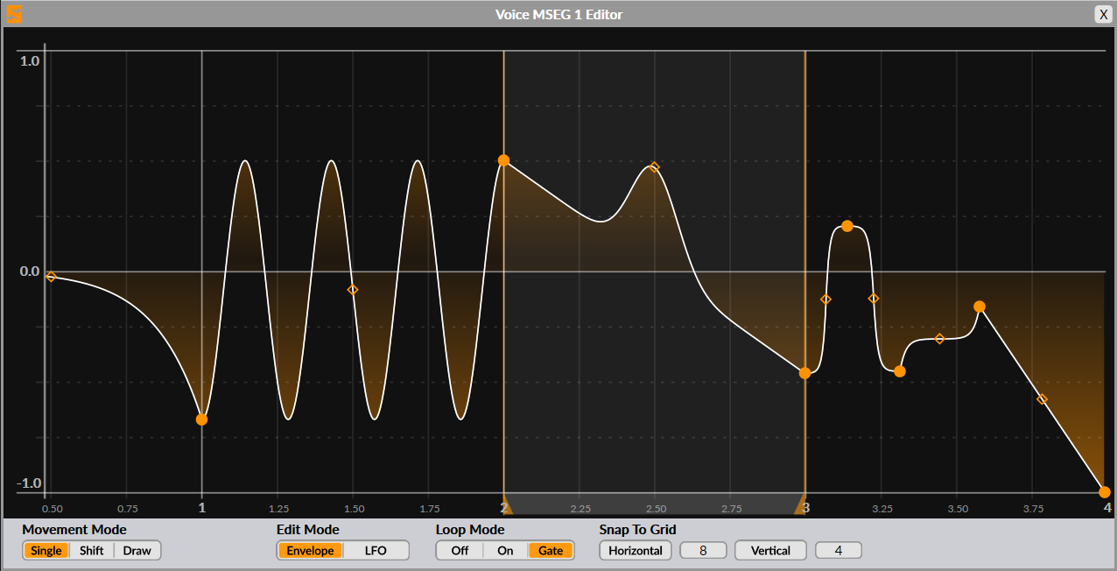The width and height of the screenshot is (1117, 571).
Task: Select the Envelope edit mode
Action: click(310, 550)
